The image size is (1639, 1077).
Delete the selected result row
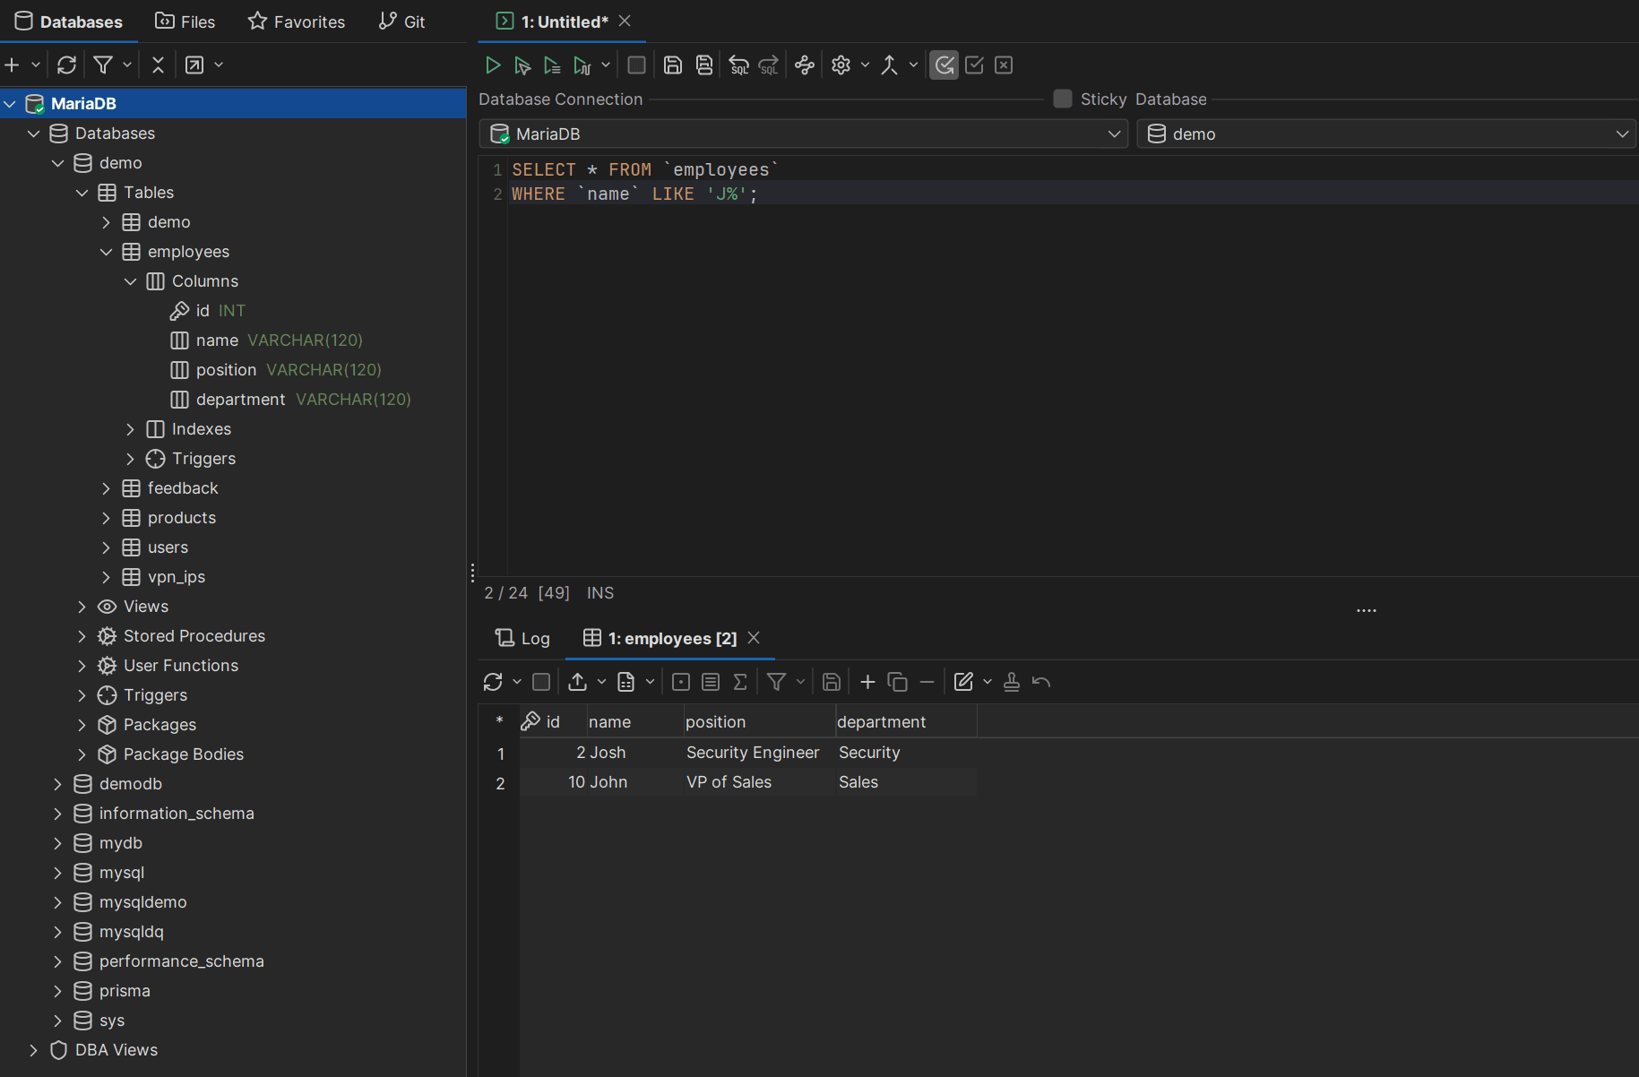click(x=927, y=681)
